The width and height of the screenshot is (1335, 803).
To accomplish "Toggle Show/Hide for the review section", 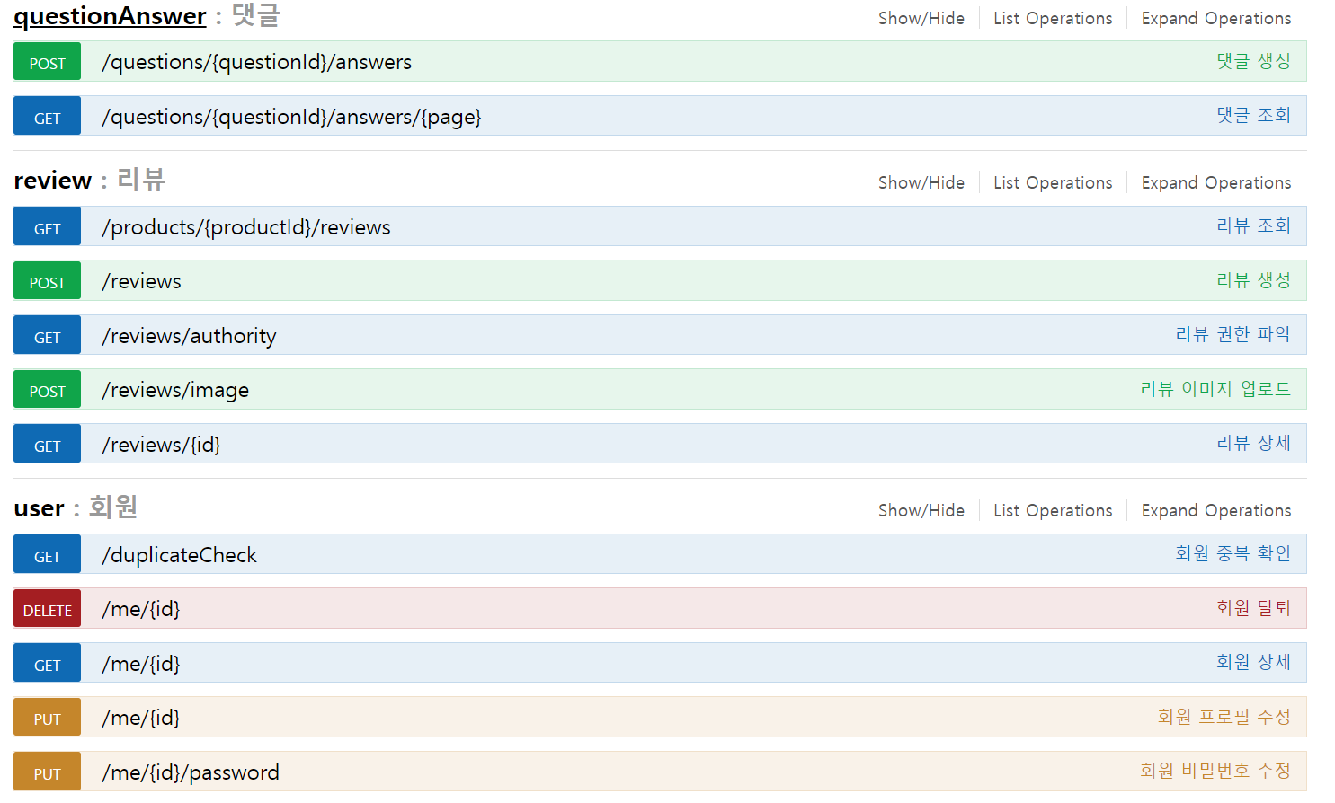I will tap(921, 181).
